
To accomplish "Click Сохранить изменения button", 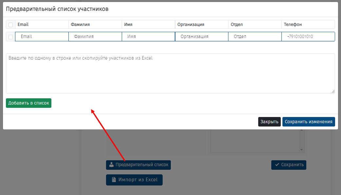I will (309, 122).
